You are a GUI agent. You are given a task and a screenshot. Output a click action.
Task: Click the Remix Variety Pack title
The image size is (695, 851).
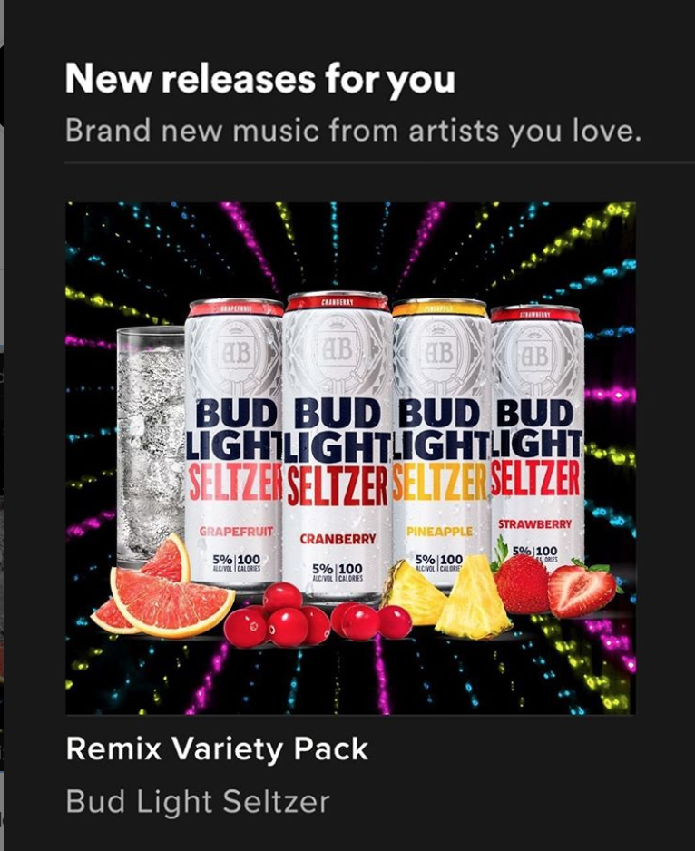click(217, 749)
